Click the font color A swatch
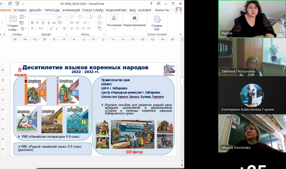Image resolution: width=286 pixels, height=169 pixels. point(32,28)
